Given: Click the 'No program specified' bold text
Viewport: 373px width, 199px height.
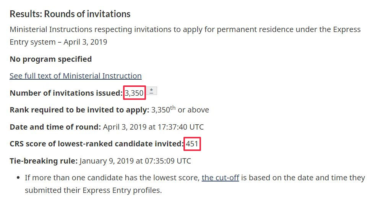Looking at the screenshot, I should pos(50,59).
